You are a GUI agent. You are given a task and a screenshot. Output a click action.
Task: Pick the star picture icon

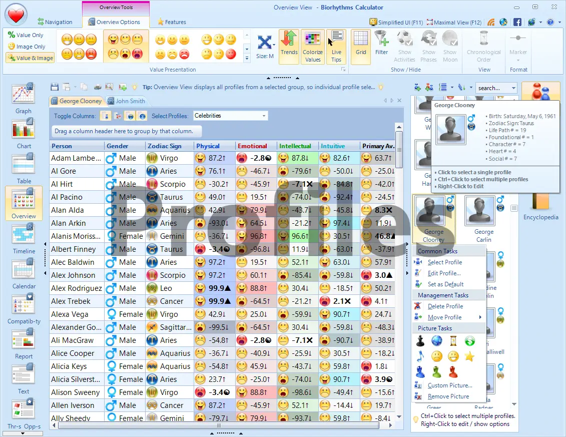point(469,356)
